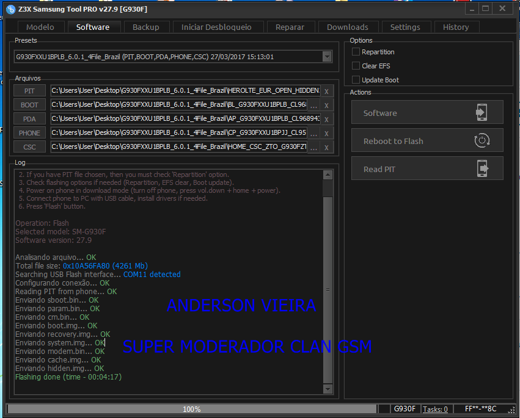Click 'Reading PIT from phone... OK' log line
The image size is (520, 418).
coord(66,292)
